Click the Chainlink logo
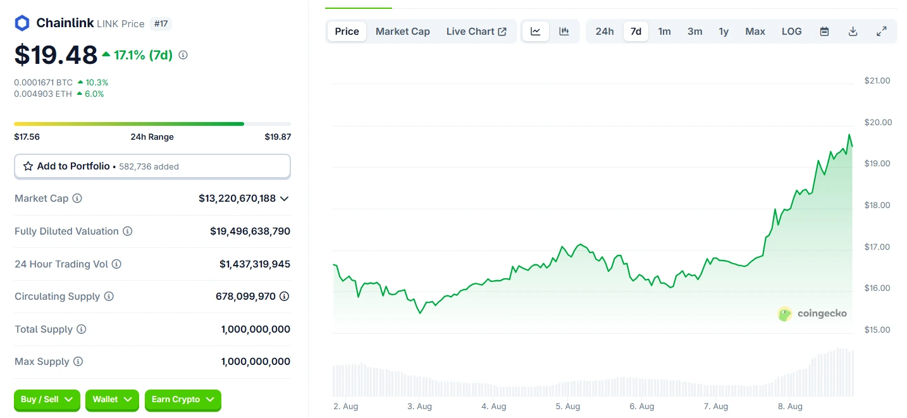Screen dimensions: 907x418 tap(22, 22)
